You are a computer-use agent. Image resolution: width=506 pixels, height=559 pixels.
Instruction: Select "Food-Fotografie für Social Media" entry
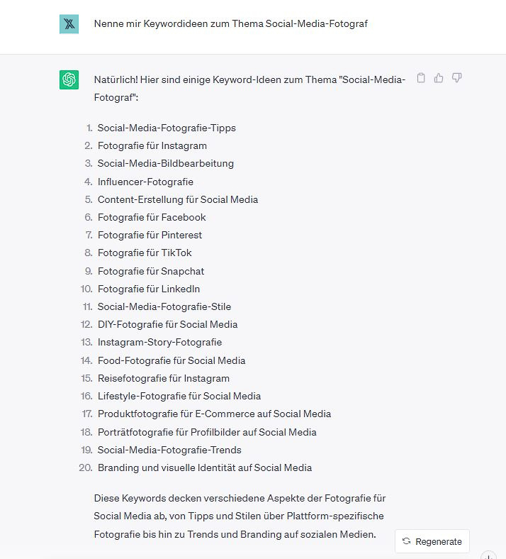coord(172,360)
